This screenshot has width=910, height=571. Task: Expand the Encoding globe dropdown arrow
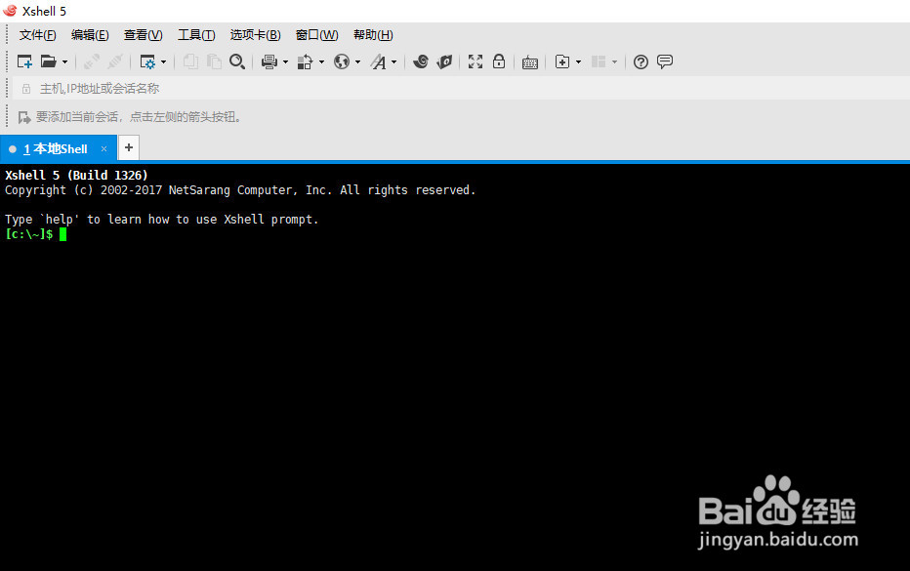[357, 62]
